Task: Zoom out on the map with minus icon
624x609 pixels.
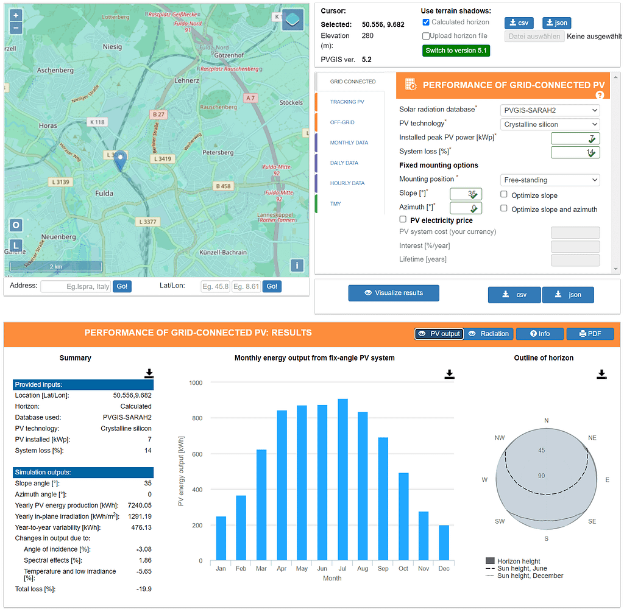Action: (x=15, y=27)
